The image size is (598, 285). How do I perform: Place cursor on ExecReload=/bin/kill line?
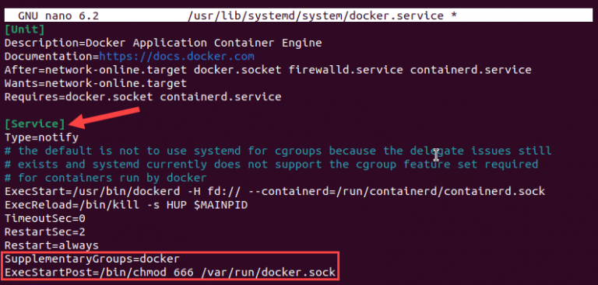(x=126, y=205)
